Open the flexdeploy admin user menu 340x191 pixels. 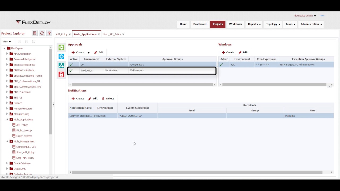pyautogui.click(x=305, y=16)
